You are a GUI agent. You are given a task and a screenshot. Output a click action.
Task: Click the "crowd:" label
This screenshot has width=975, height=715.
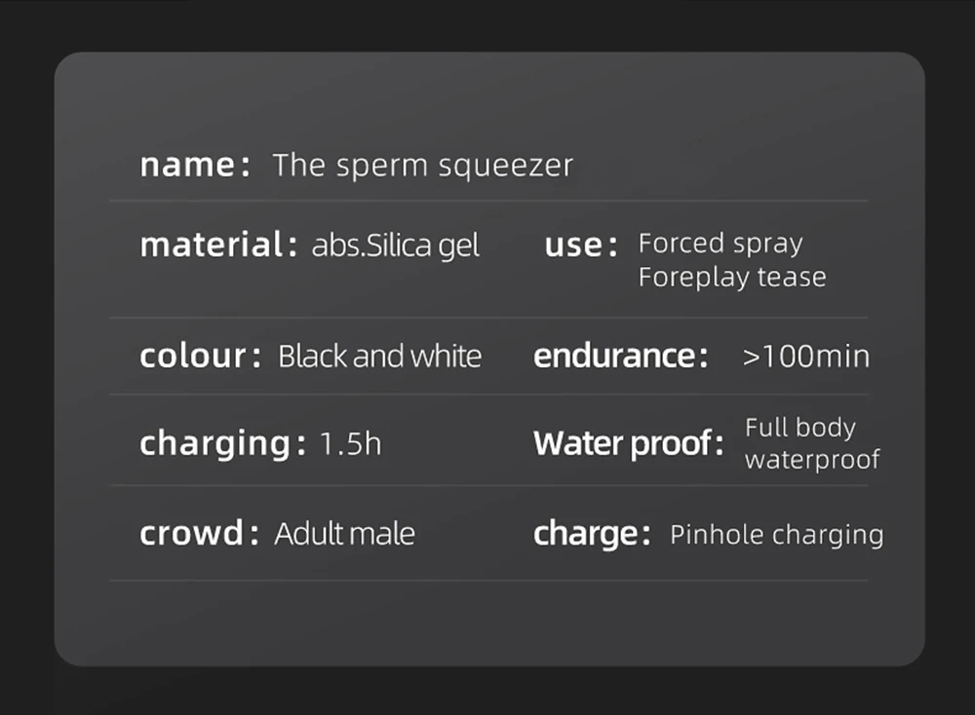pyautogui.click(x=199, y=534)
